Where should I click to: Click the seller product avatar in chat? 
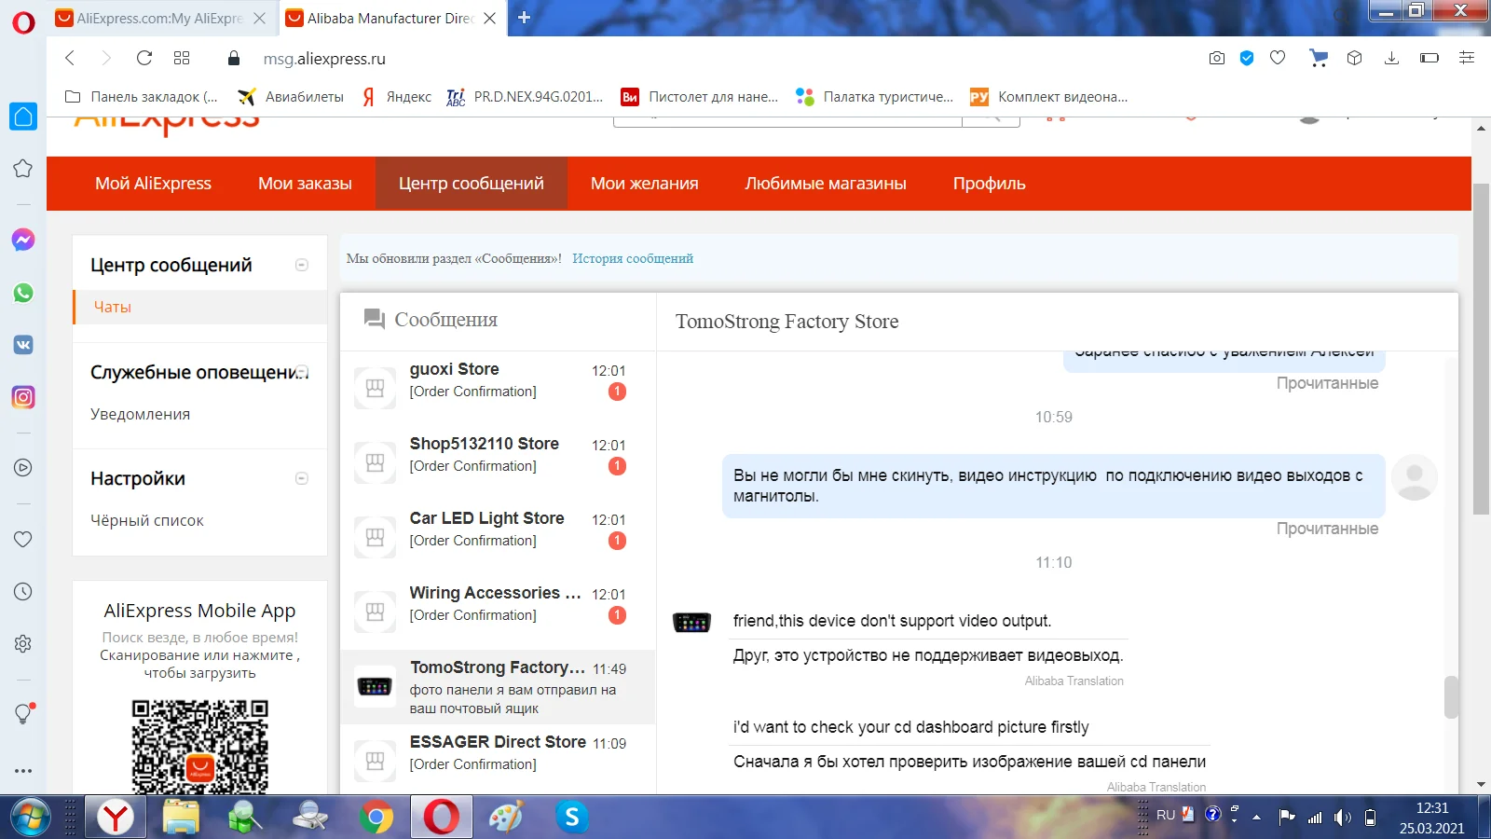pos(691,622)
